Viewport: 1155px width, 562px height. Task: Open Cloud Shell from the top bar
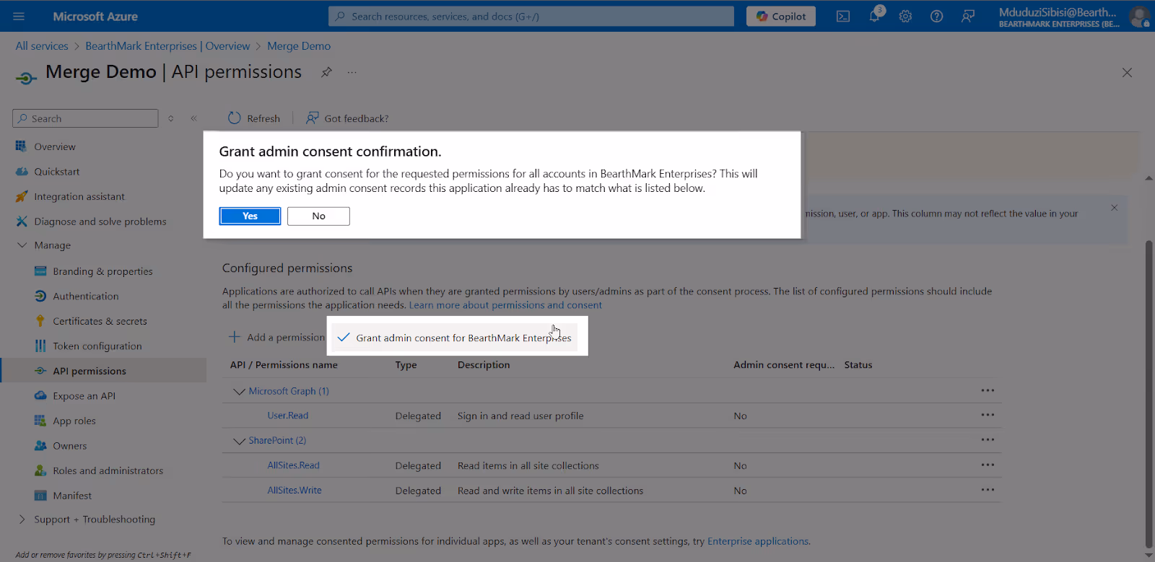click(x=843, y=16)
